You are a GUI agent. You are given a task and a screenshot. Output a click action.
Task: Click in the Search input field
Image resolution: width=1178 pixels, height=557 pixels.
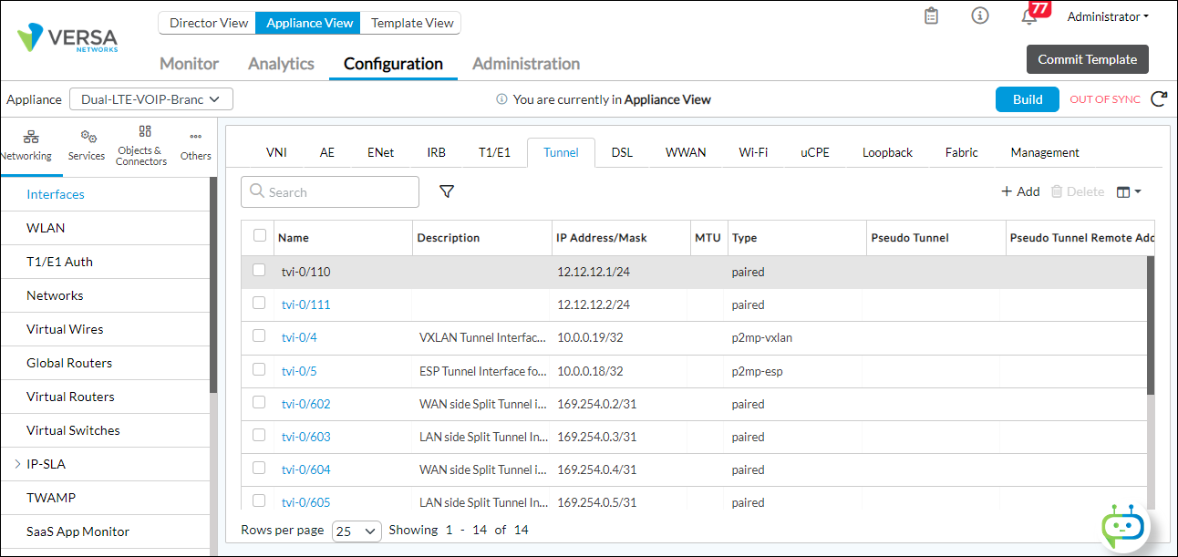330,192
